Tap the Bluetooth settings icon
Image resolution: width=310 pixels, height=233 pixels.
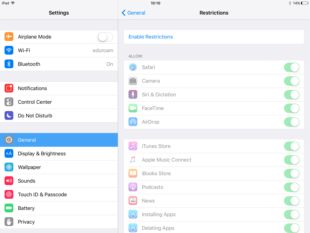coord(9,64)
